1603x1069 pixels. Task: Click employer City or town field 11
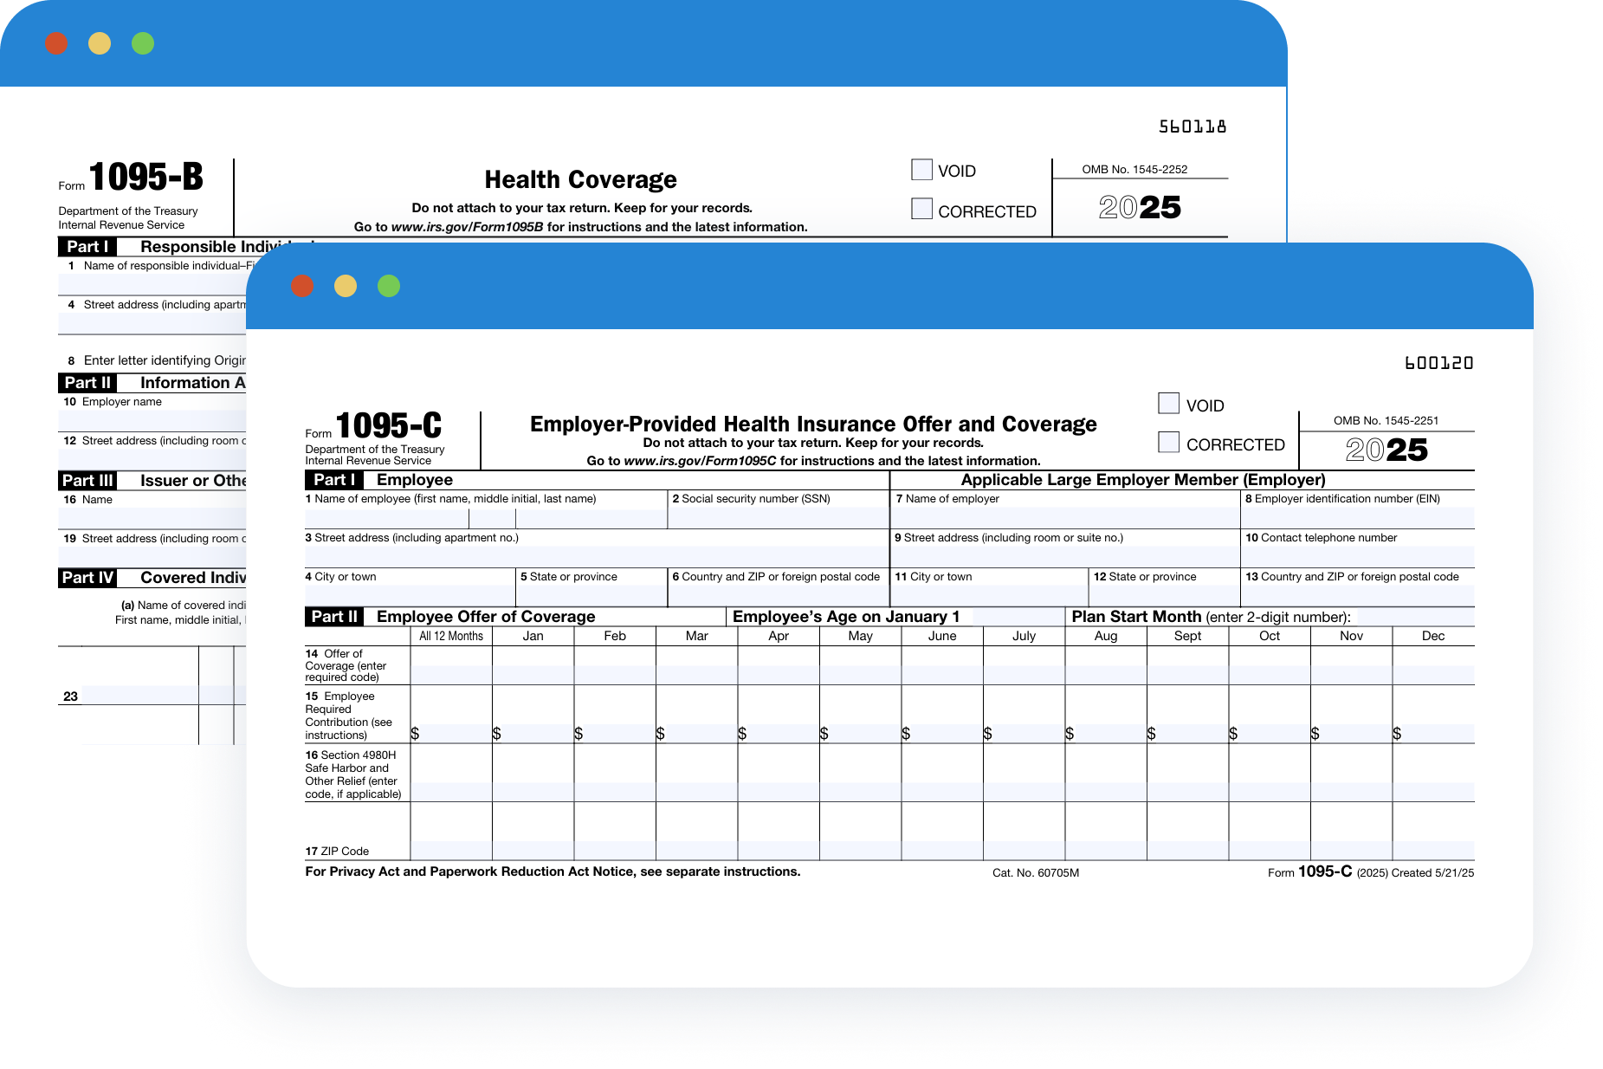click(989, 596)
